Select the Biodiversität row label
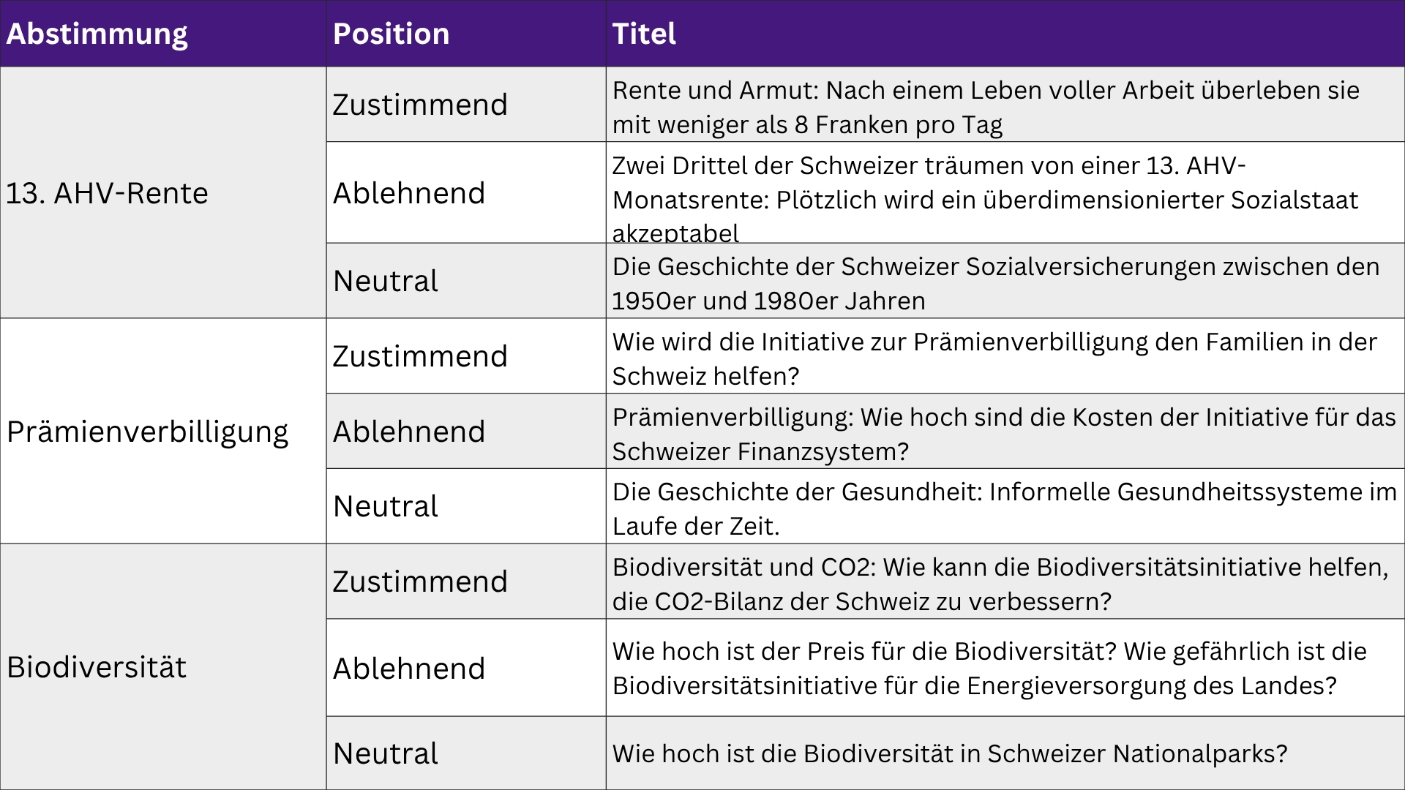 [x=97, y=667]
